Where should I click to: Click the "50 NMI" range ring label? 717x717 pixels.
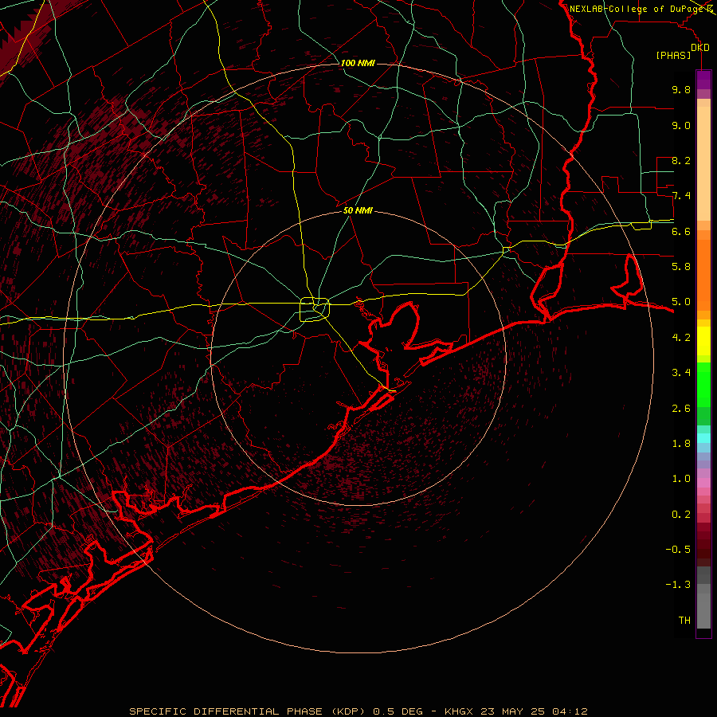tap(358, 210)
